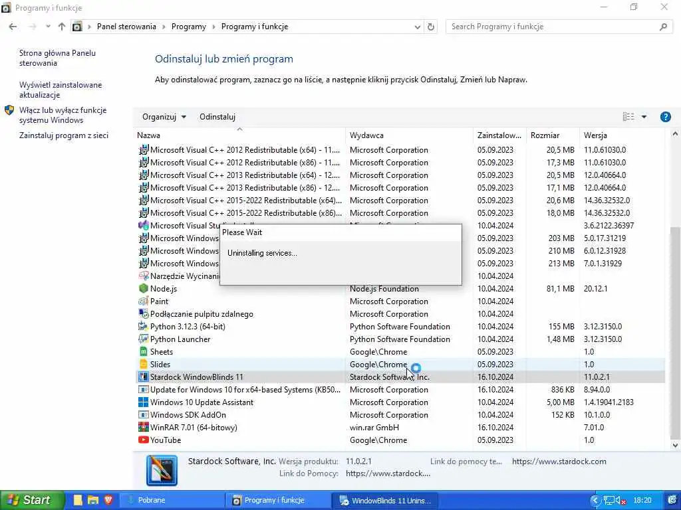Image resolution: width=681 pixels, height=510 pixels.
Task: Open the view options dropdown arrow
Action: tap(644, 117)
